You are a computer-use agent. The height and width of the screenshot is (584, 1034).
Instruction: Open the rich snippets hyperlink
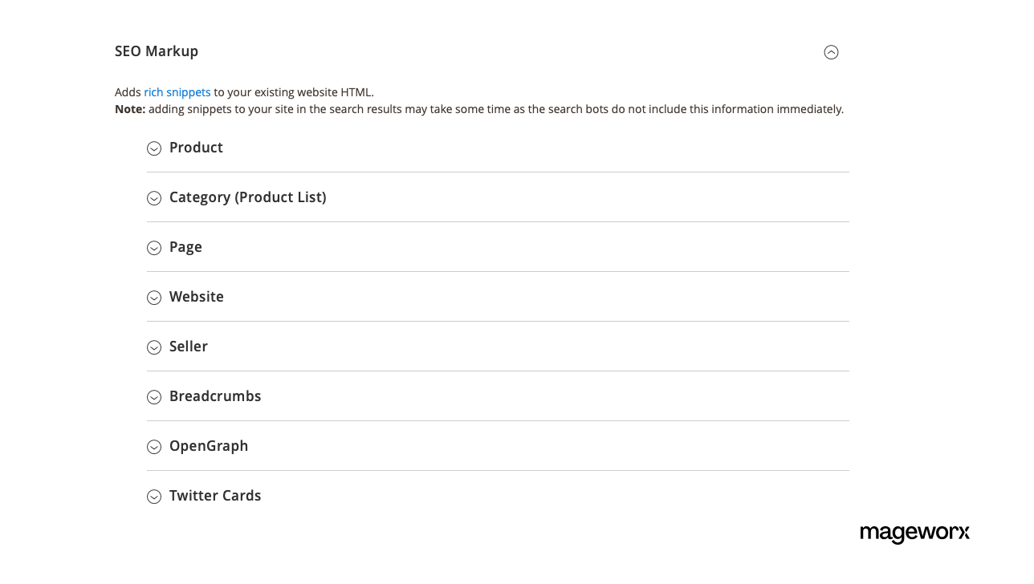click(177, 91)
